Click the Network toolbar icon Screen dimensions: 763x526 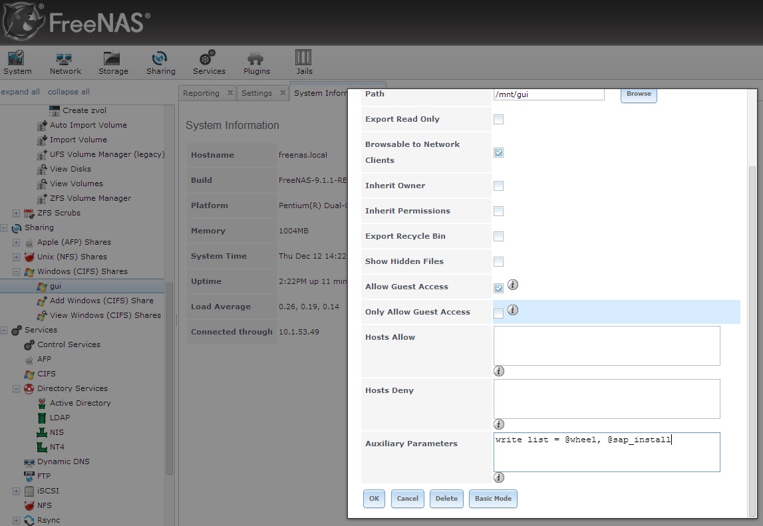click(65, 63)
